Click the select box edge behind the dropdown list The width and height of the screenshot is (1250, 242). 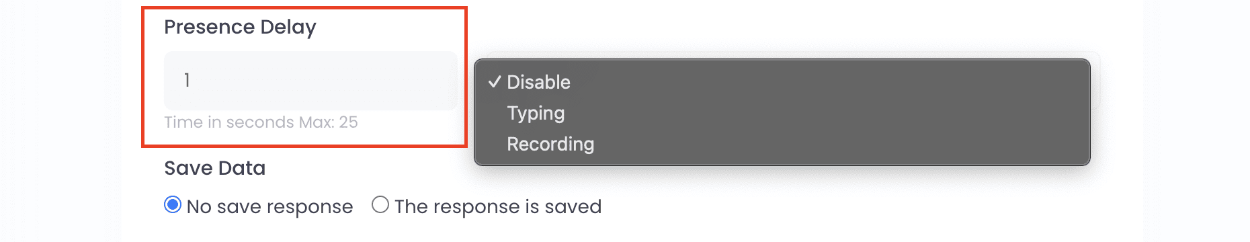1095,81
